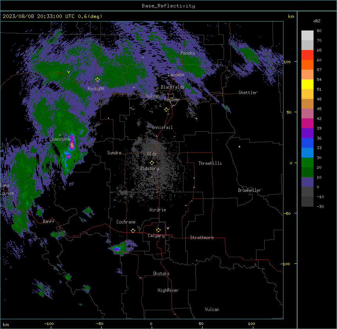Click the Didsbury label
Viewport: 337px width, 329px height.
(150, 168)
